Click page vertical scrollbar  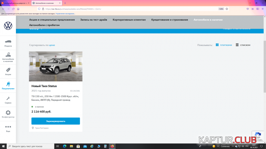point(265,66)
